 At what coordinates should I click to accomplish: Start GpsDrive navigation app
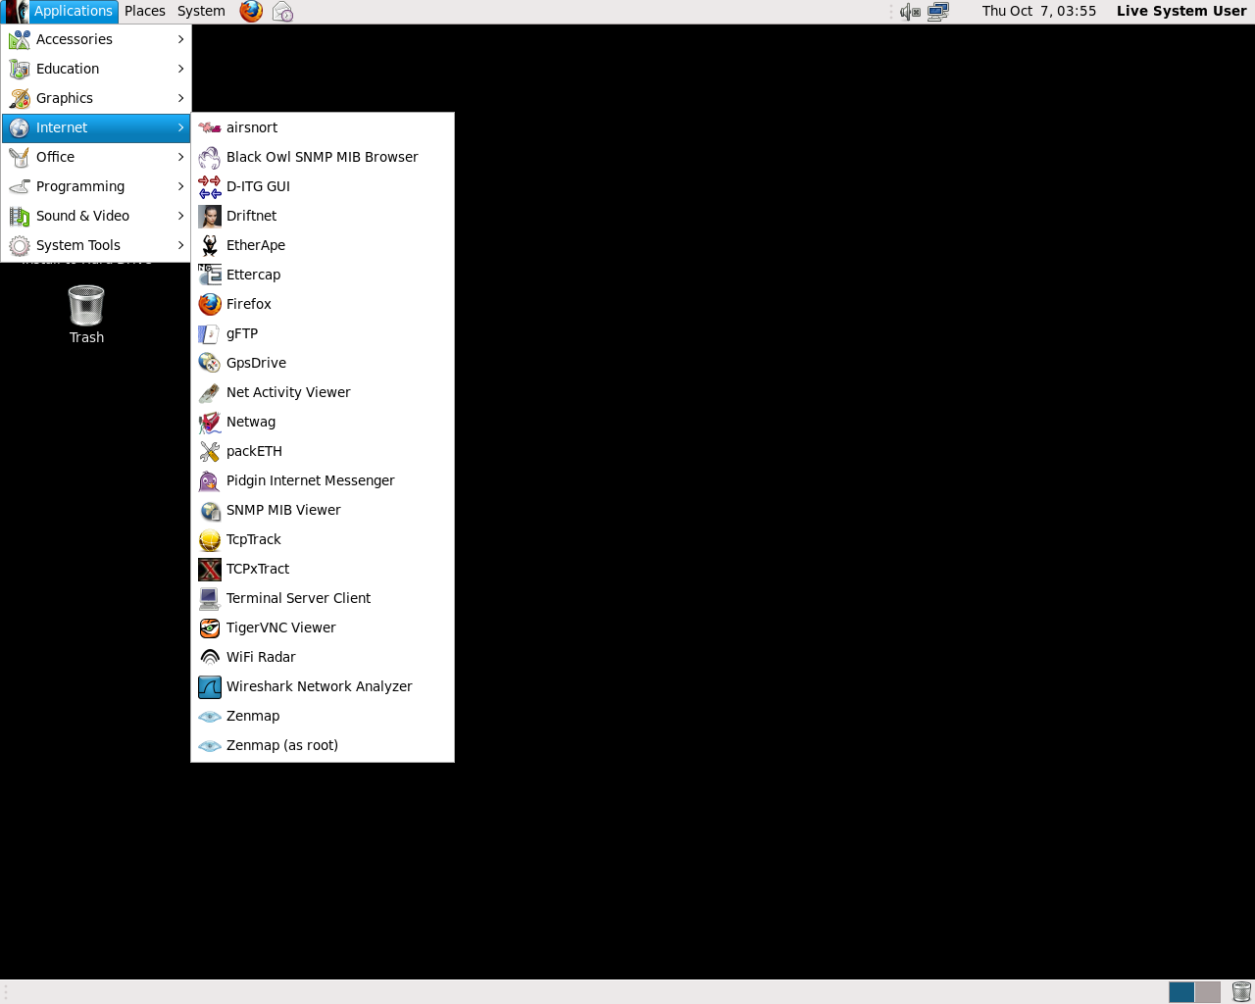[323, 363]
